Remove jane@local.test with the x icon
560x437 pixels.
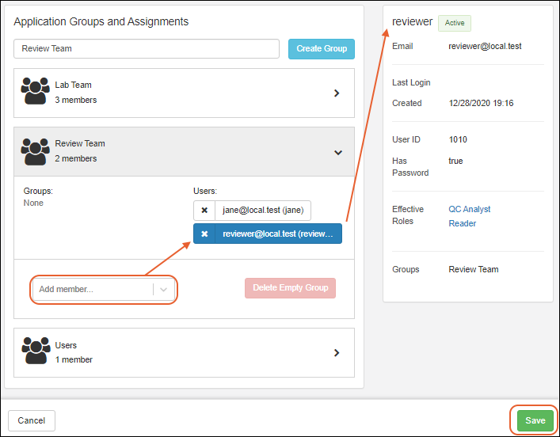(x=204, y=210)
